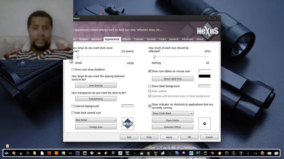Click Select Label Font button
Image resolution: width=284 pixels, height=159 pixels.
click(x=173, y=79)
